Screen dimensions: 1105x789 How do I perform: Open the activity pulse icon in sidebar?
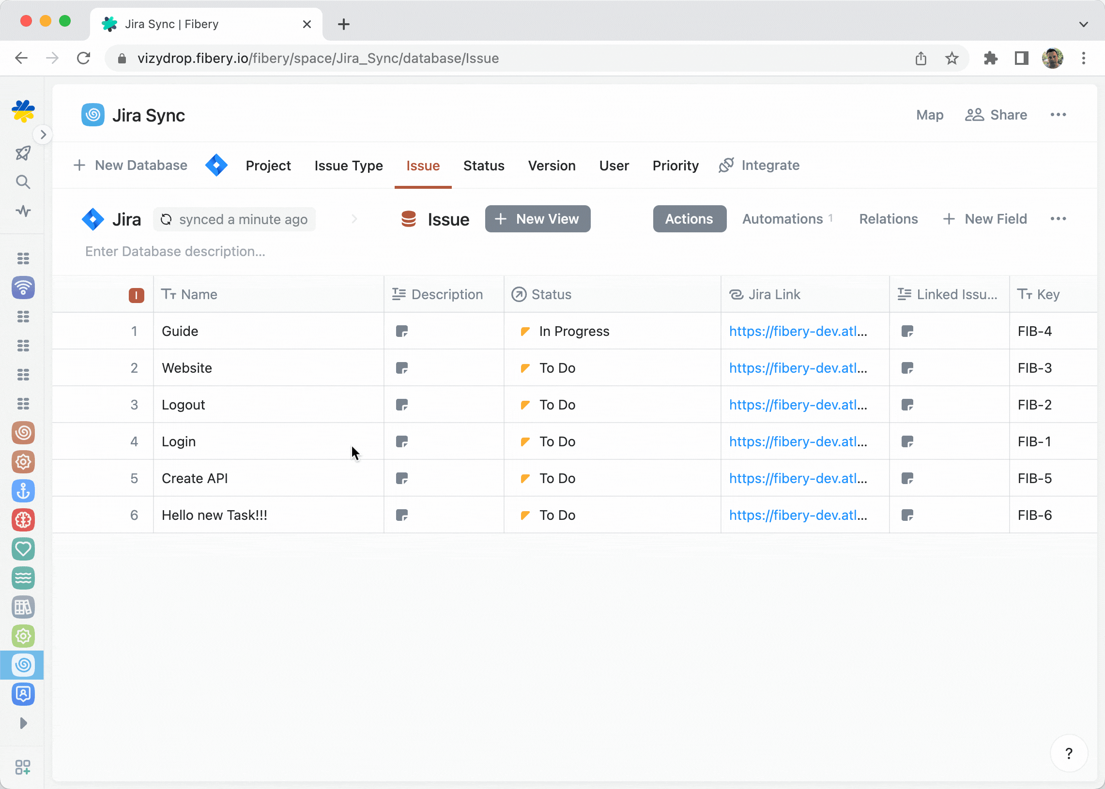(23, 211)
